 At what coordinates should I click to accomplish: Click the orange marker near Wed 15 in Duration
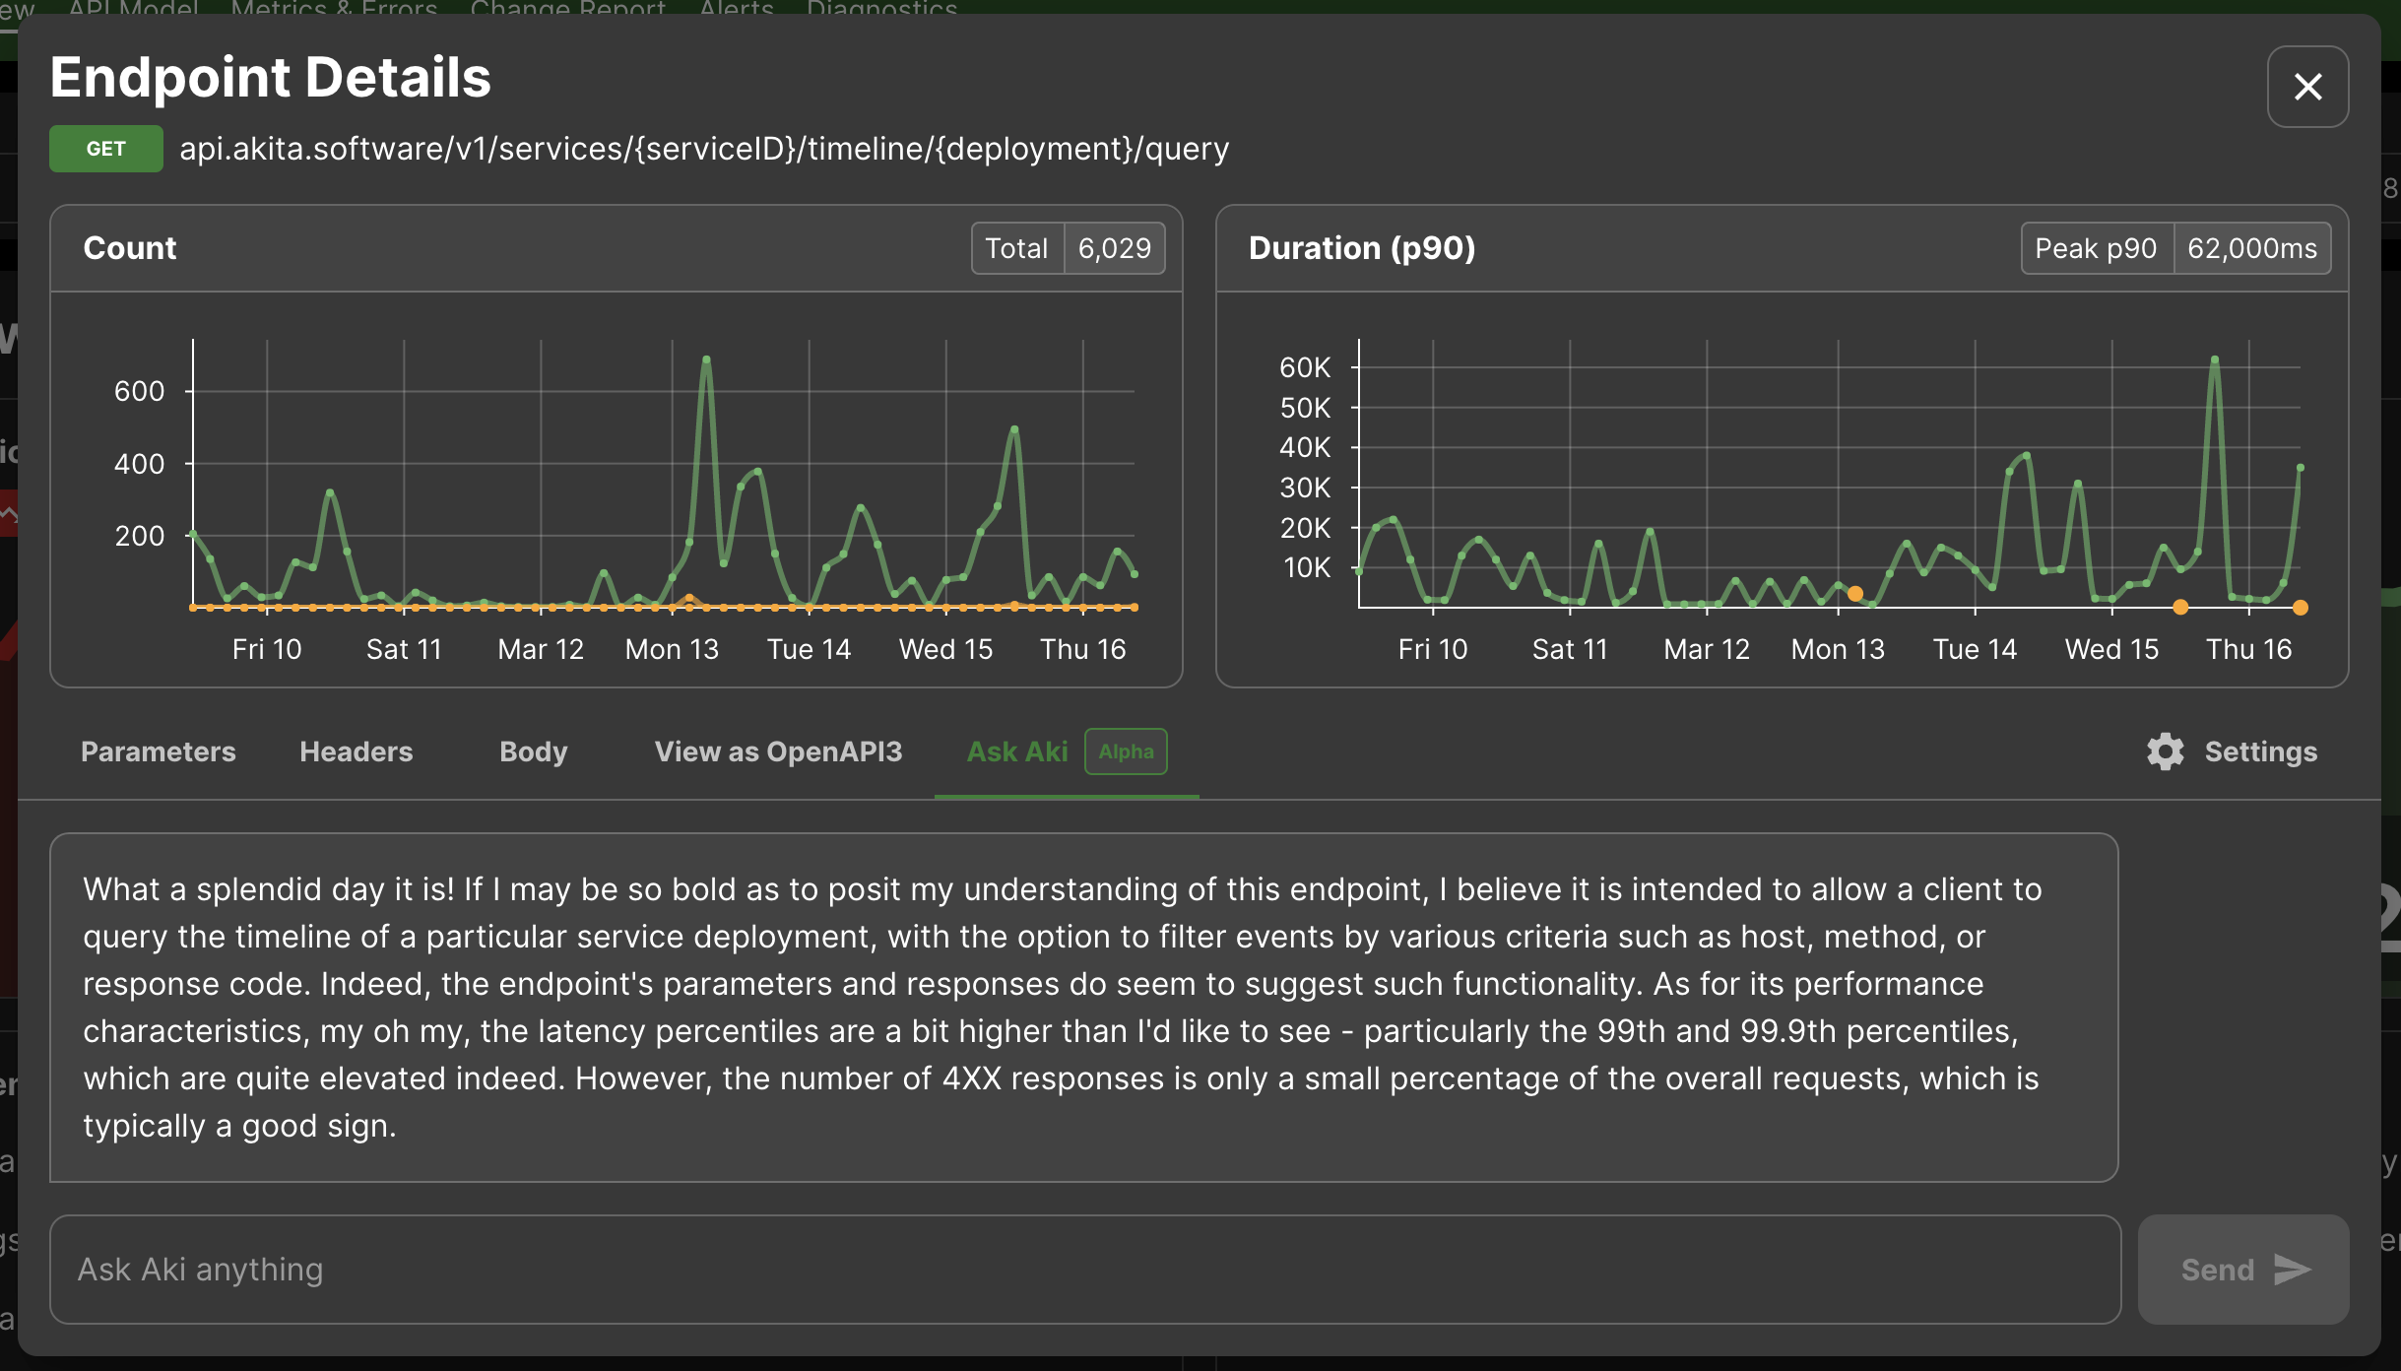2181,607
